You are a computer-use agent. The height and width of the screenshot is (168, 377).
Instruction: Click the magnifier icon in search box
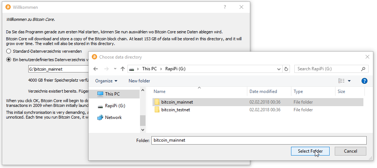coord(363,69)
